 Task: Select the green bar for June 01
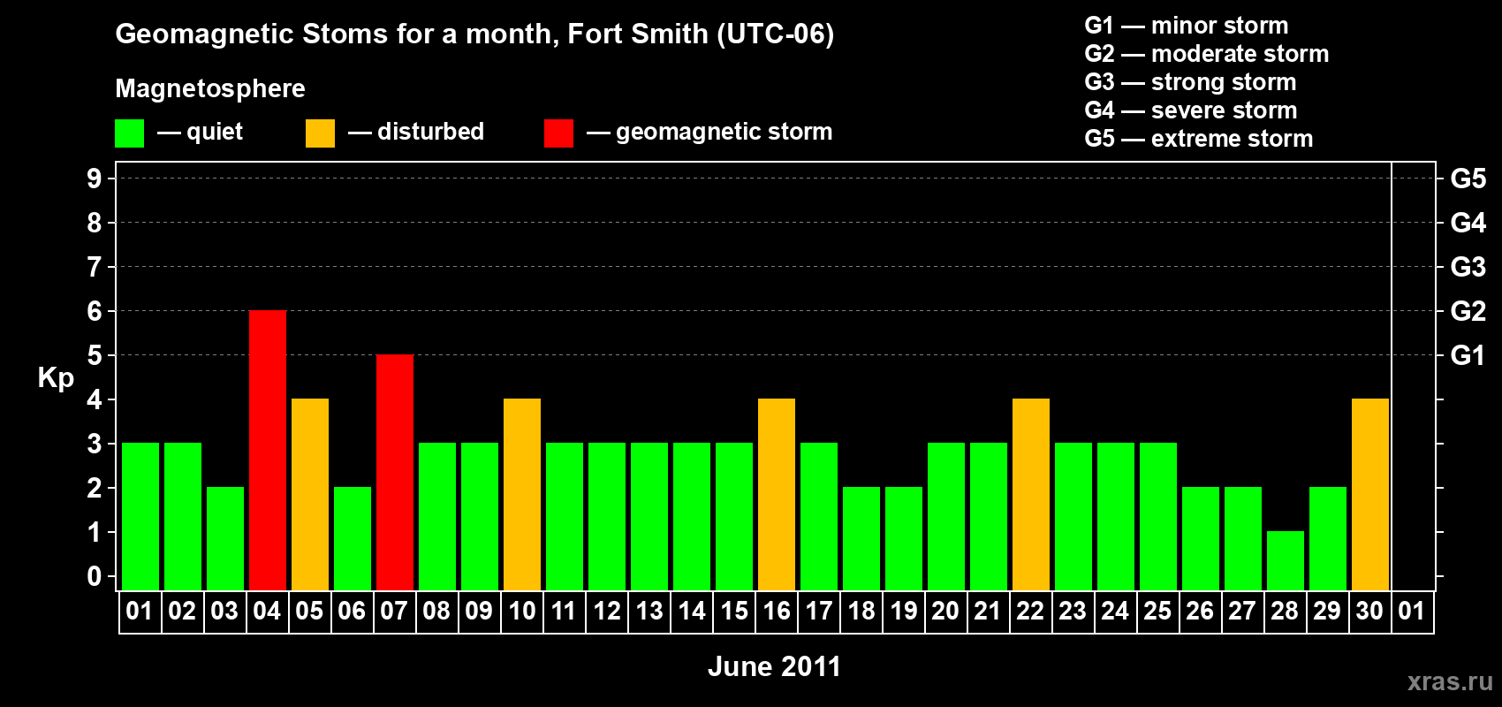coord(140,516)
